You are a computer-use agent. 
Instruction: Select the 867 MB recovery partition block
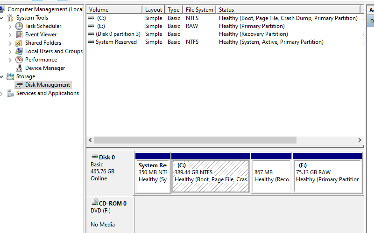tap(271, 176)
